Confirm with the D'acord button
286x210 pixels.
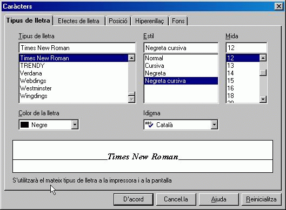134,199
